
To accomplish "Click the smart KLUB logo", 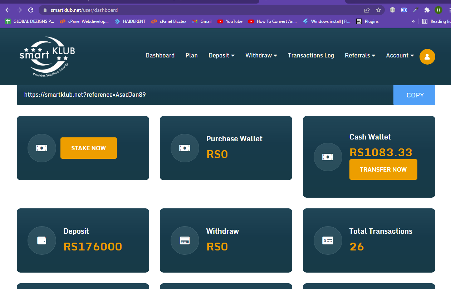I will coord(47,56).
